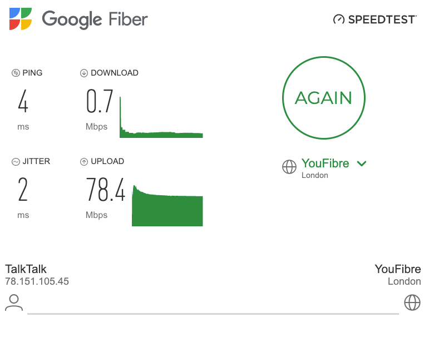Click the IP address 78.151.105.45

point(37,281)
